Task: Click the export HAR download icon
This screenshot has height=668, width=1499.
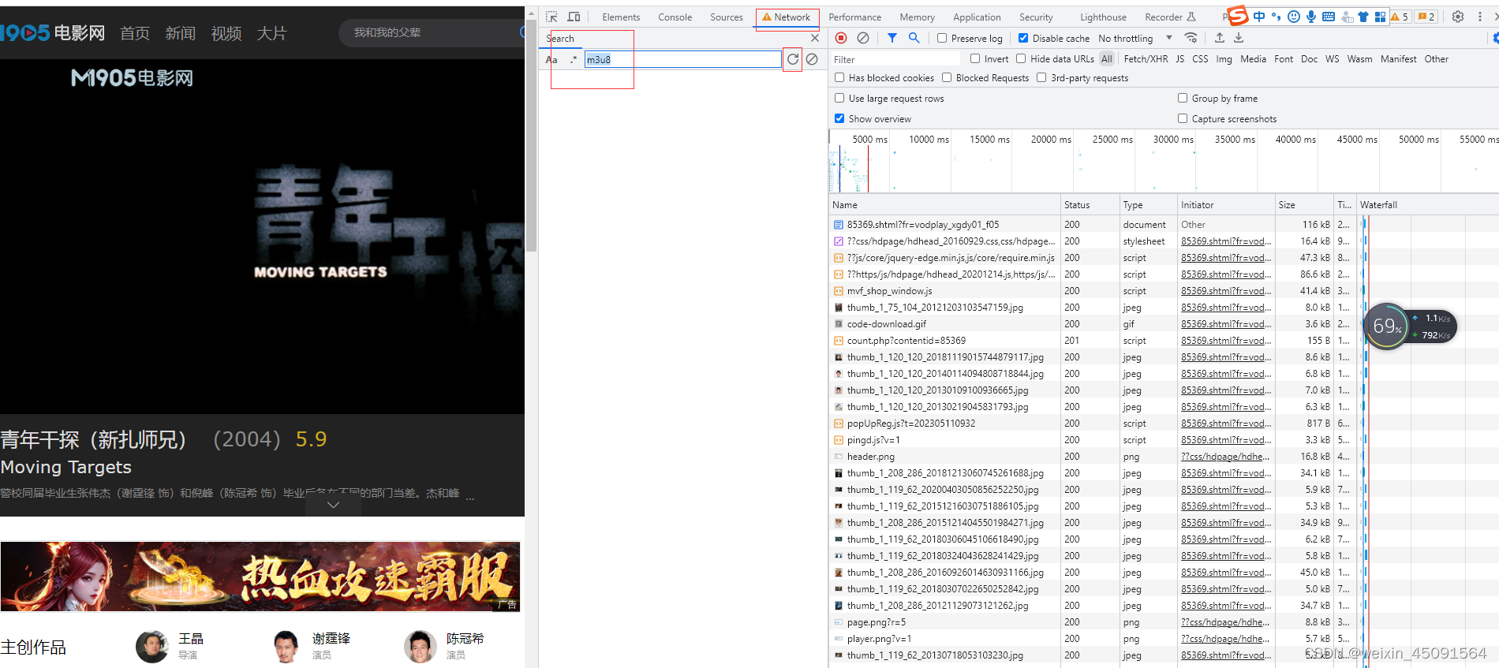Action: pyautogui.click(x=1239, y=38)
